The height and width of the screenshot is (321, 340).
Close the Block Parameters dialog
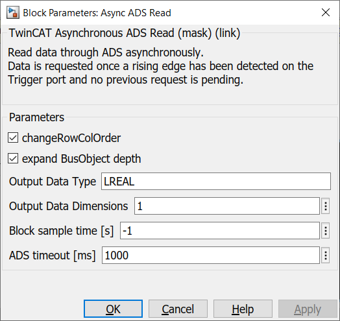click(x=326, y=12)
